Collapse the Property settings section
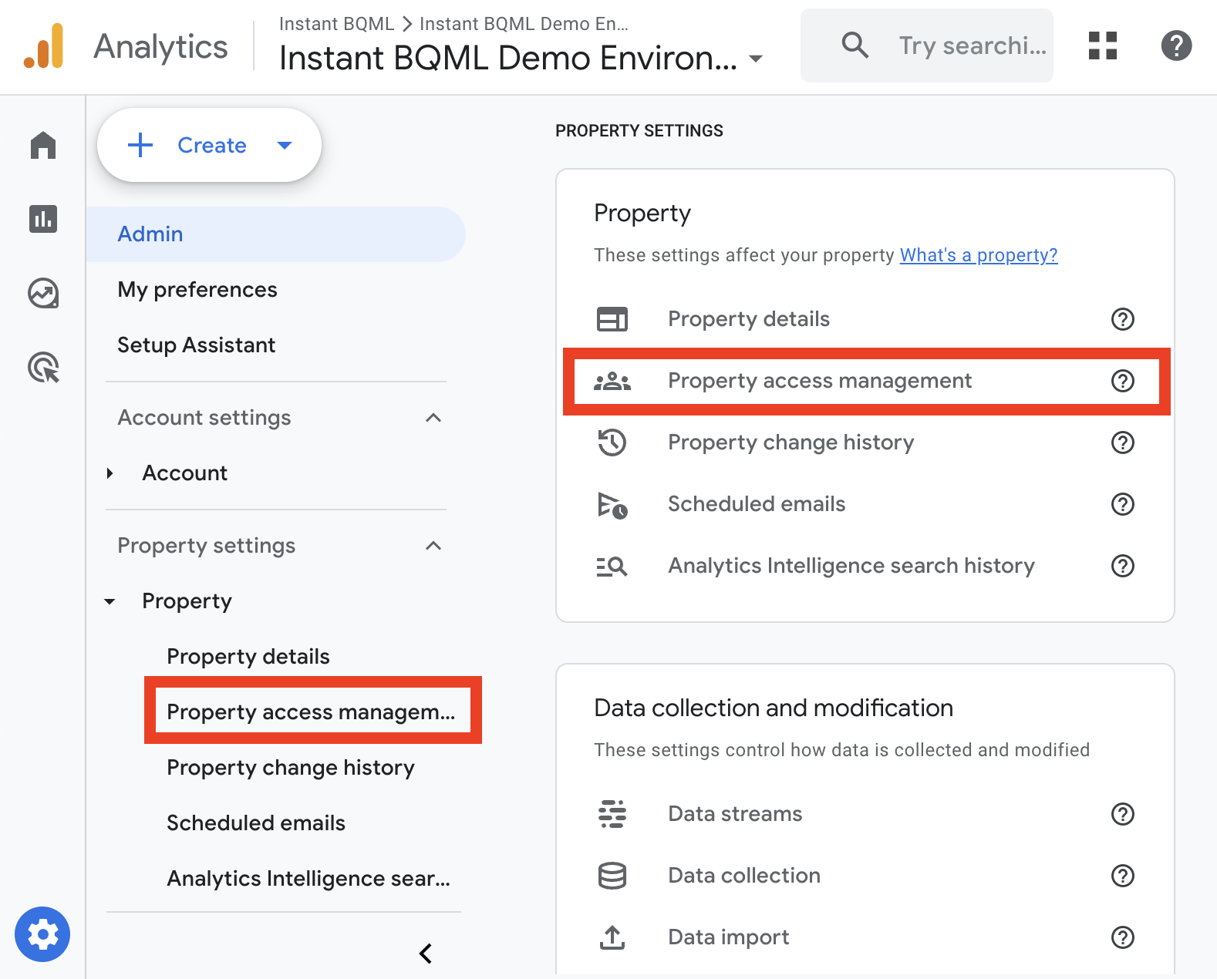 pyautogui.click(x=433, y=546)
